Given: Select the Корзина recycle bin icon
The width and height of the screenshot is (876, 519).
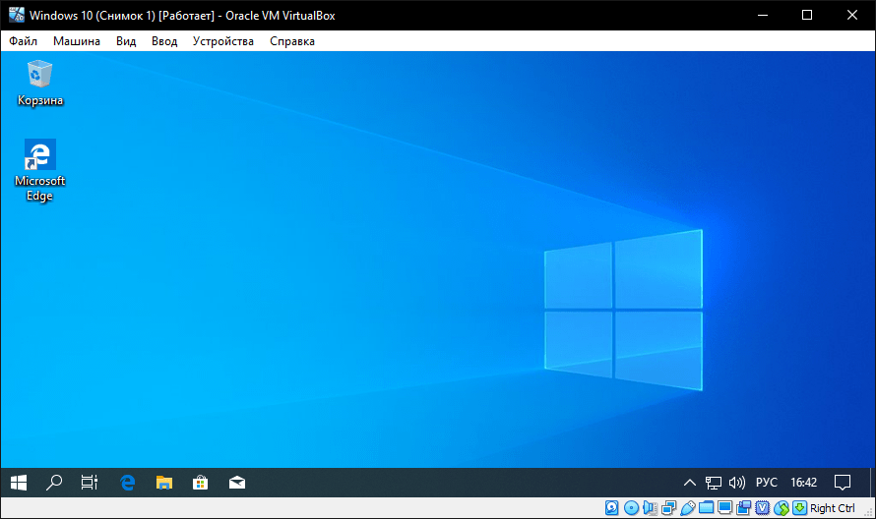Looking at the screenshot, I should coord(39,84).
